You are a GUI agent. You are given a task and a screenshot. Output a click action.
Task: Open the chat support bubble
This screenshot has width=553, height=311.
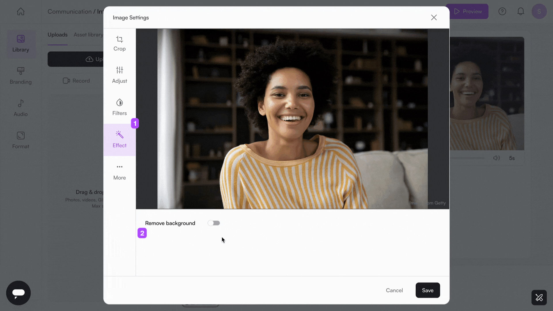point(18,293)
